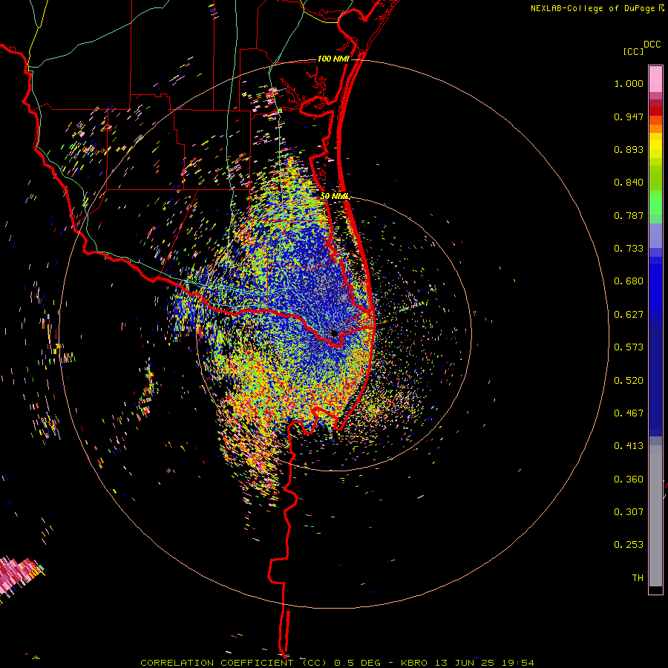Select the 0.573 scale value
Image resolution: width=668 pixels, height=668 pixels.
[629, 347]
